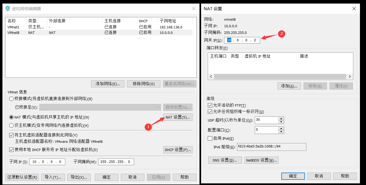366x185 pixels.
Task: Click 取消 in 虚拟网络编辑器 window
Action: 133,177
